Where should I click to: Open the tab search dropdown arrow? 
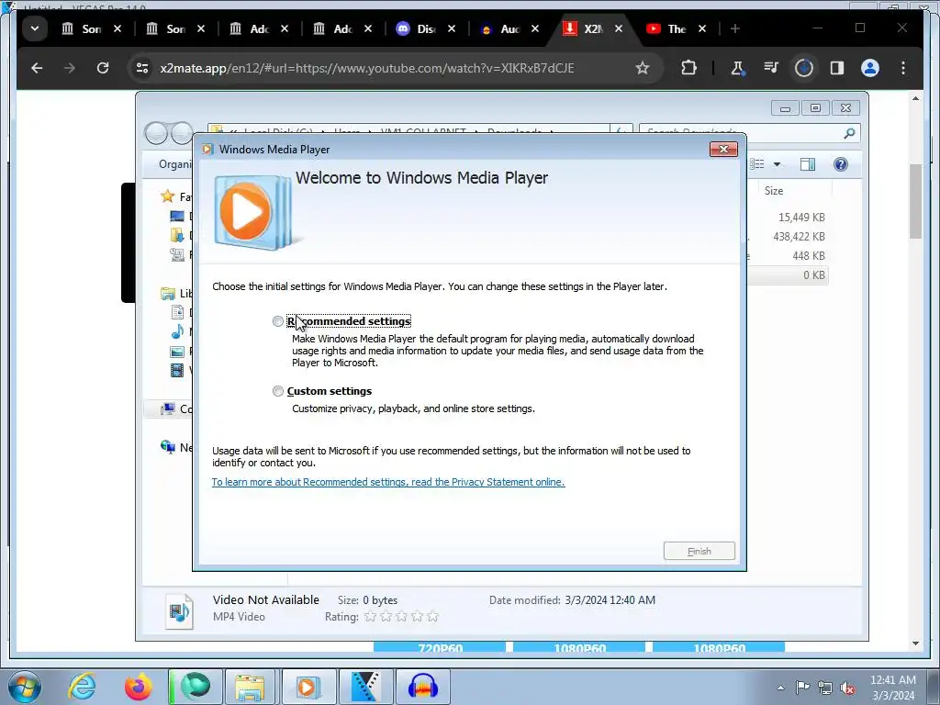[35, 28]
